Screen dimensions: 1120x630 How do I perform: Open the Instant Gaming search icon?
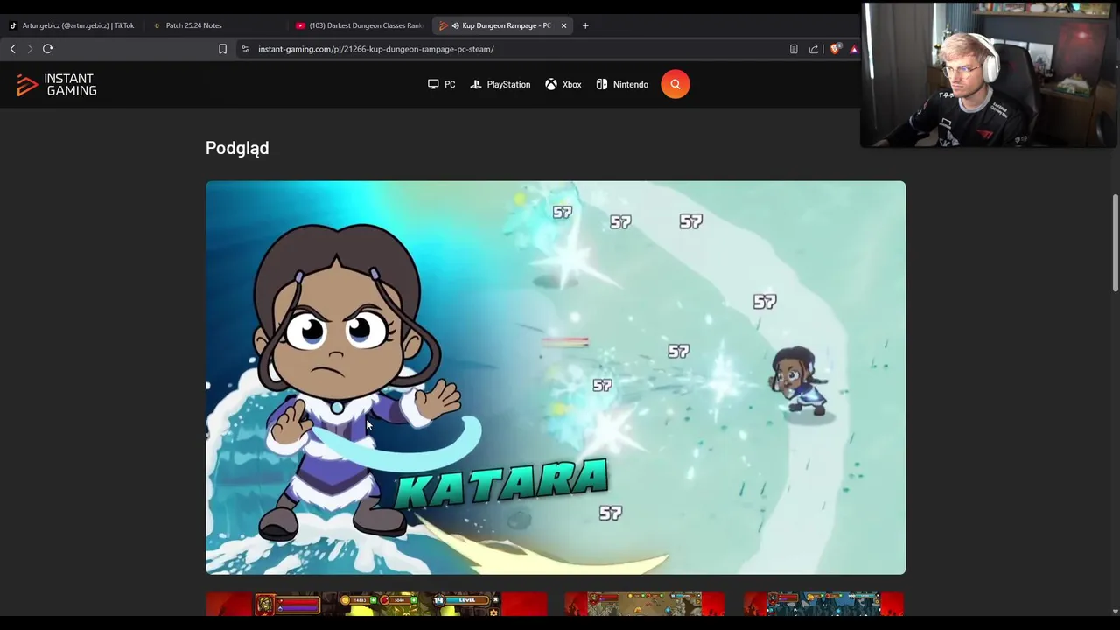(x=675, y=84)
